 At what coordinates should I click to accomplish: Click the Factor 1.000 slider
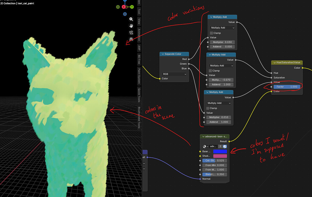coord(287,87)
